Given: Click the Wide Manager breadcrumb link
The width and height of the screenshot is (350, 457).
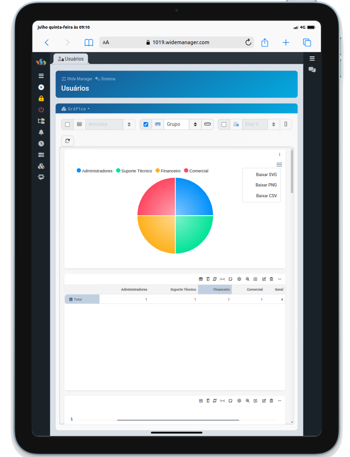Looking at the screenshot, I should click(77, 79).
